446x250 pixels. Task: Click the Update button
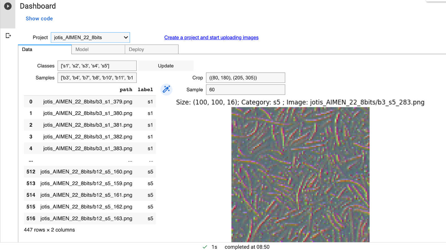point(166,66)
